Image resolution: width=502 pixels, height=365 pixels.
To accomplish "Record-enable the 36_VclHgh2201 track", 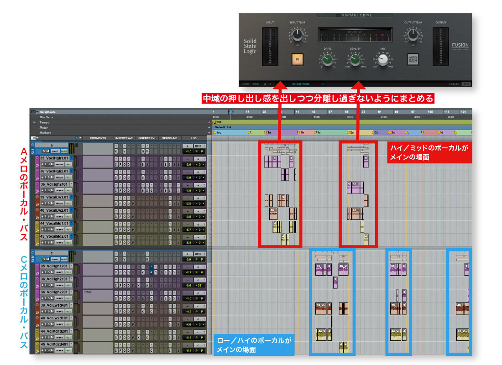I will pyautogui.click(x=42, y=298).
